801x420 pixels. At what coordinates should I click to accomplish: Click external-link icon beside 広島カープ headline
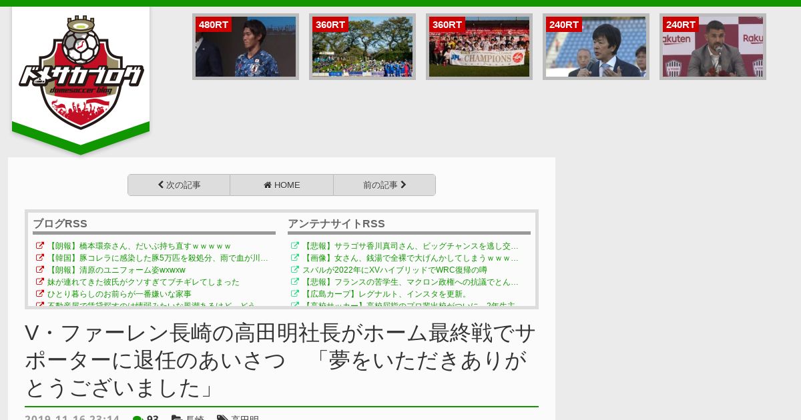pyautogui.click(x=295, y=294)
